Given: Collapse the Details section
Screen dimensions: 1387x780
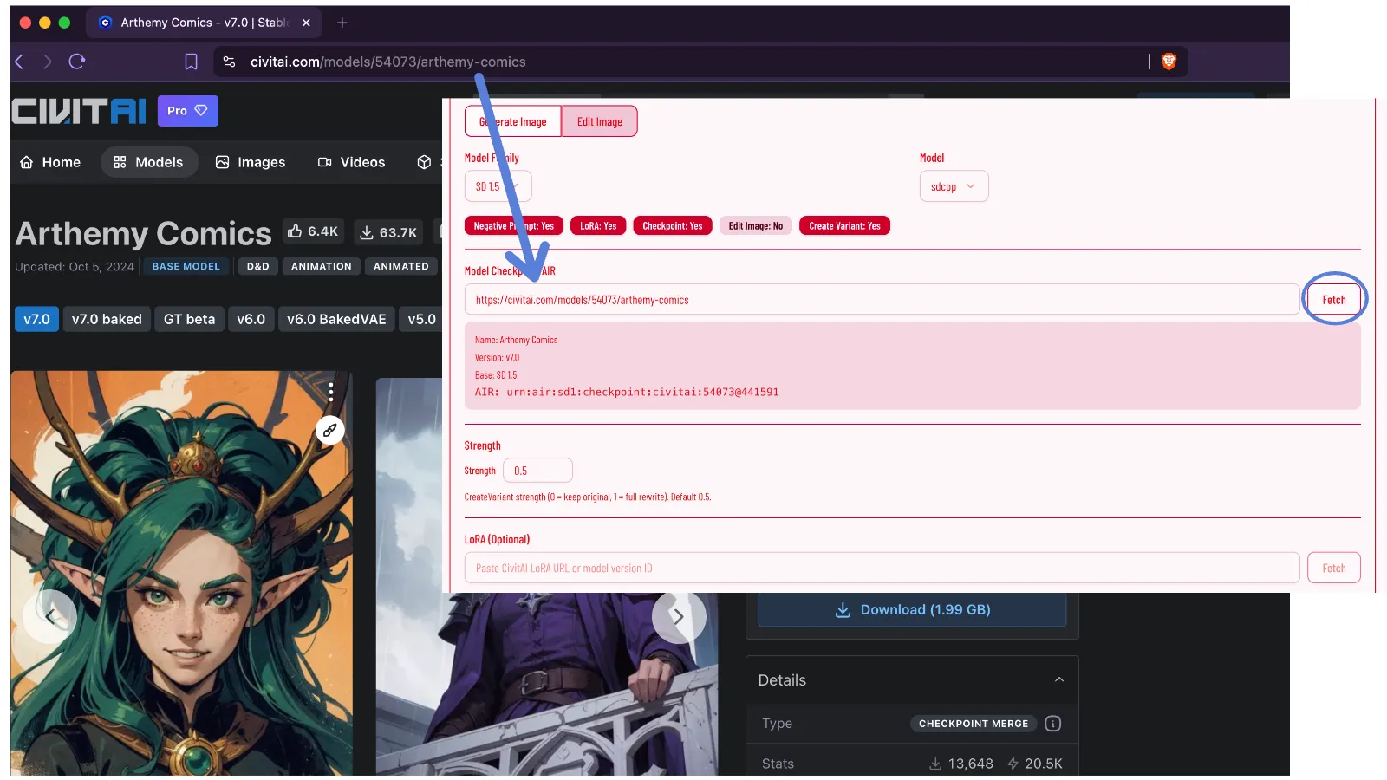Looking at the screenshot, I should coord(1059,680).
